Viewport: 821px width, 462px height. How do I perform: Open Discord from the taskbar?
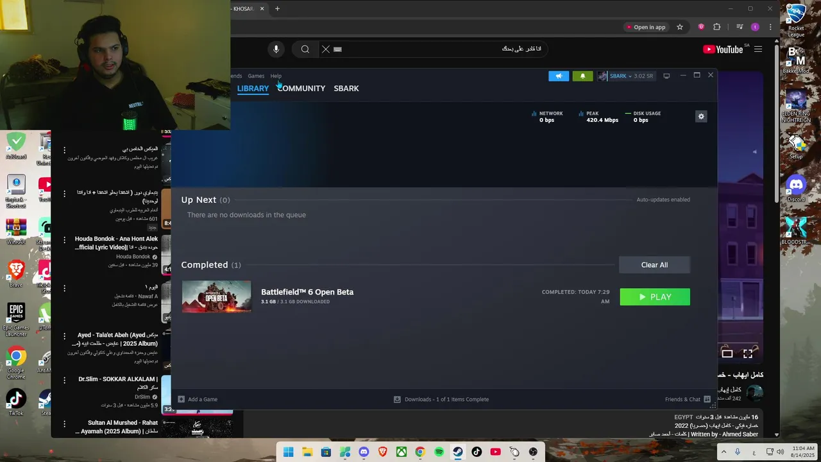(x=364, y=452)
